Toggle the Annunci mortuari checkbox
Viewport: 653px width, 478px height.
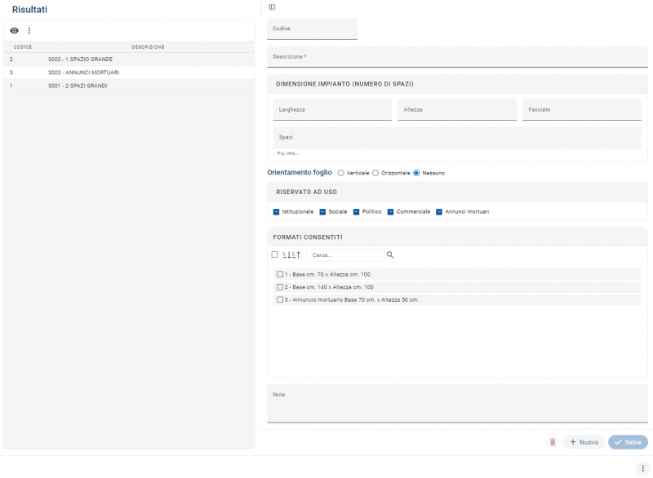[439, 212]
